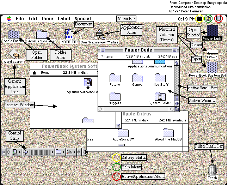Open the popup arrow beside battery level bars
Image resolution: width=228 pixels, height=186 pixels.
53,152
